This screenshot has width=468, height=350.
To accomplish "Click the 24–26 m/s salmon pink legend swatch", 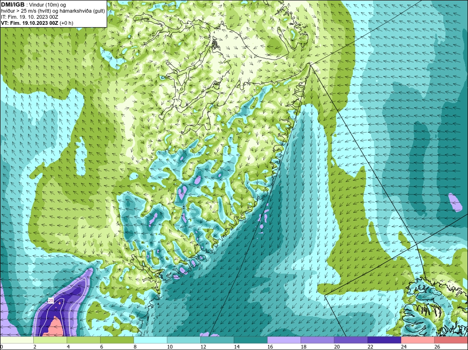I will click(x=418, y=340).
